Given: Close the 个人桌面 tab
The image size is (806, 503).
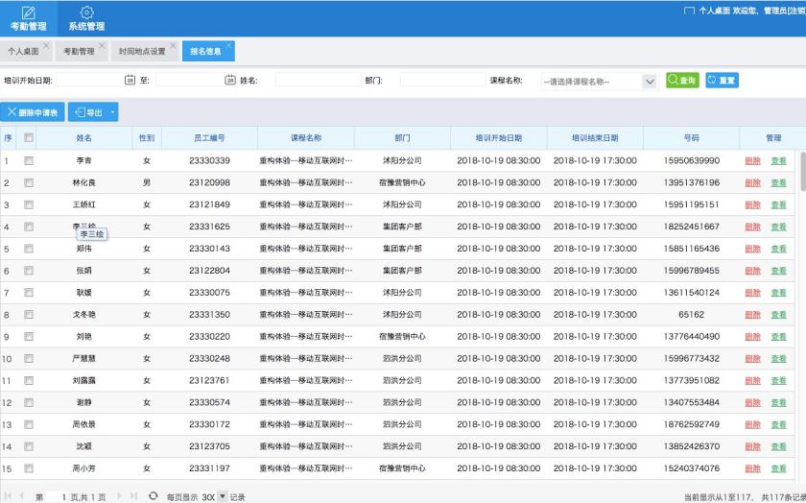Looking at the screenshot, I should tap(46, 45).
